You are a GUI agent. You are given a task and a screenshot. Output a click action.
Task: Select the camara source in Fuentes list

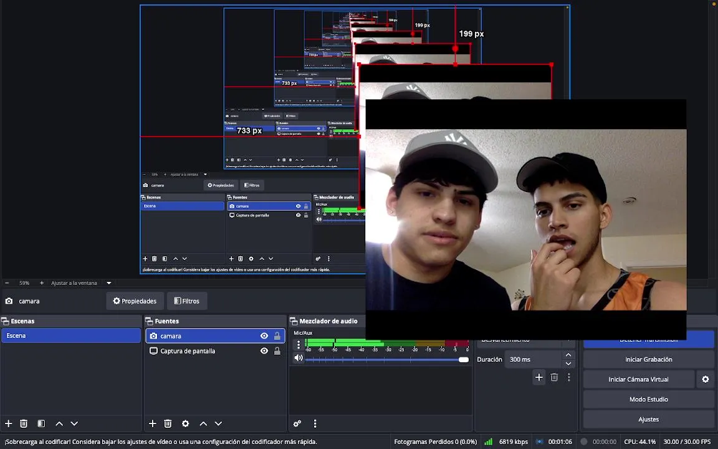tap(215, 336)
